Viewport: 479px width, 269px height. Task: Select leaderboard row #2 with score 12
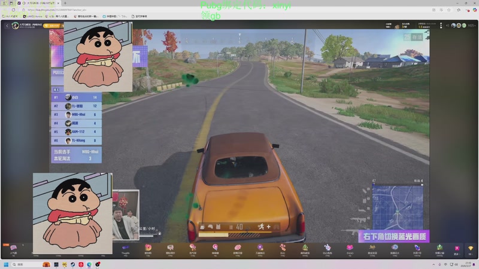tap(77, 106)
